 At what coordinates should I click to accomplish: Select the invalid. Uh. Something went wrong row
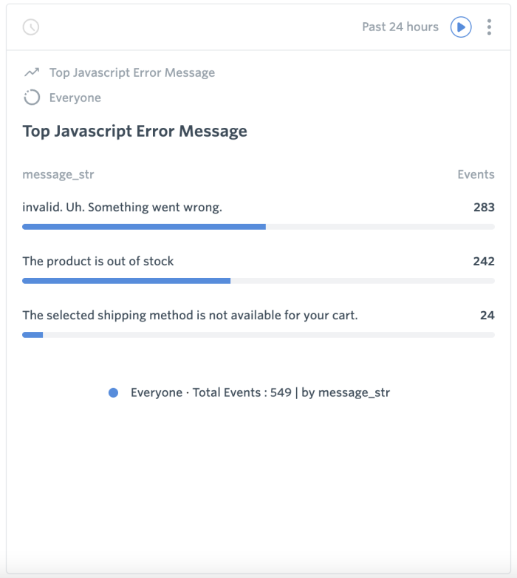[x=258, y=215]
